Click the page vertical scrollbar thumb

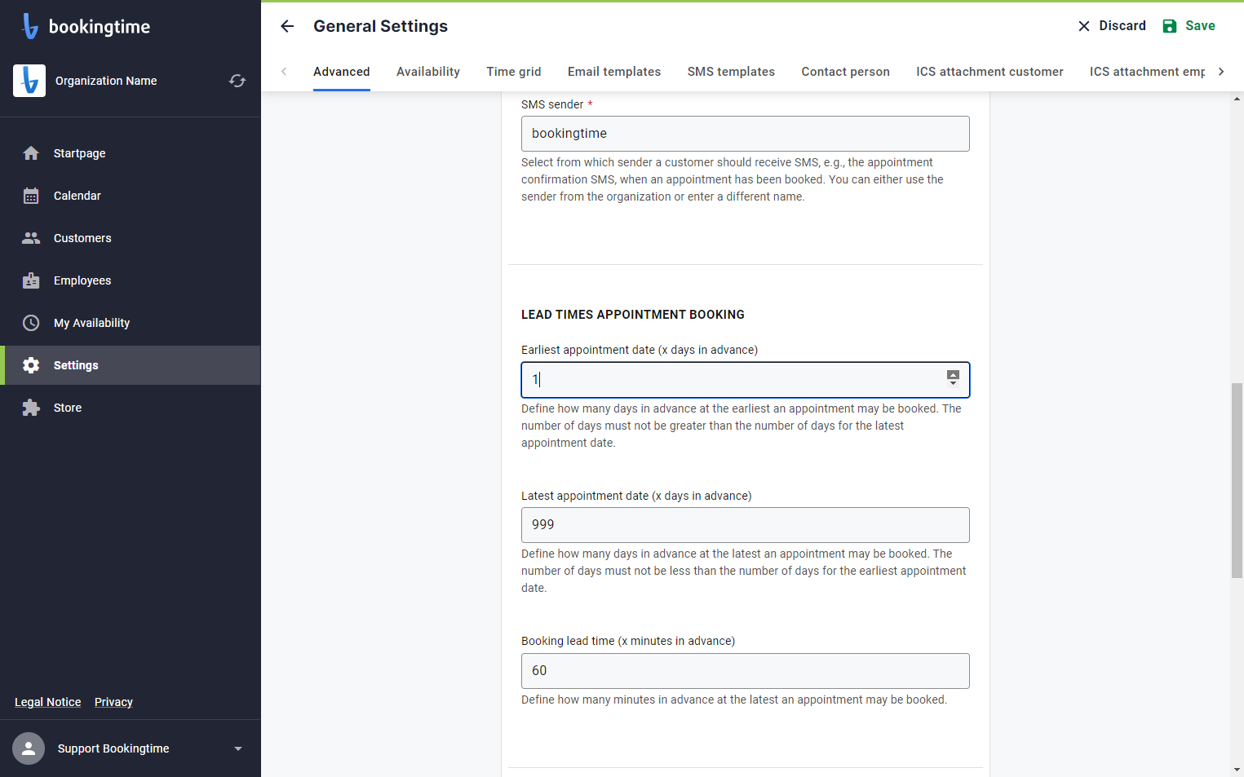[x=1237, y=481]
